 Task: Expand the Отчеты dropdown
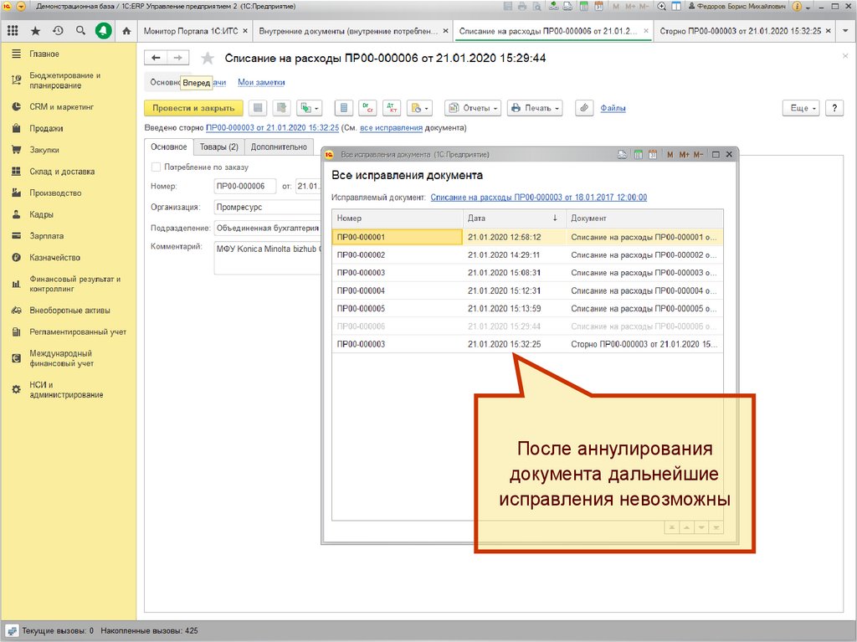(473, 108)
